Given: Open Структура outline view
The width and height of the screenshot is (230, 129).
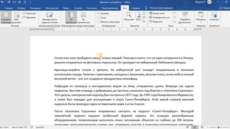Looking at the screenshot, I should point(29,13).
